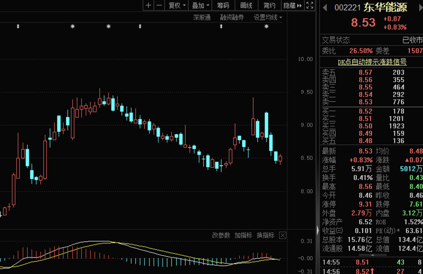Enter fullscreen chart view icon
423x274 pixels.
(310, 5)
